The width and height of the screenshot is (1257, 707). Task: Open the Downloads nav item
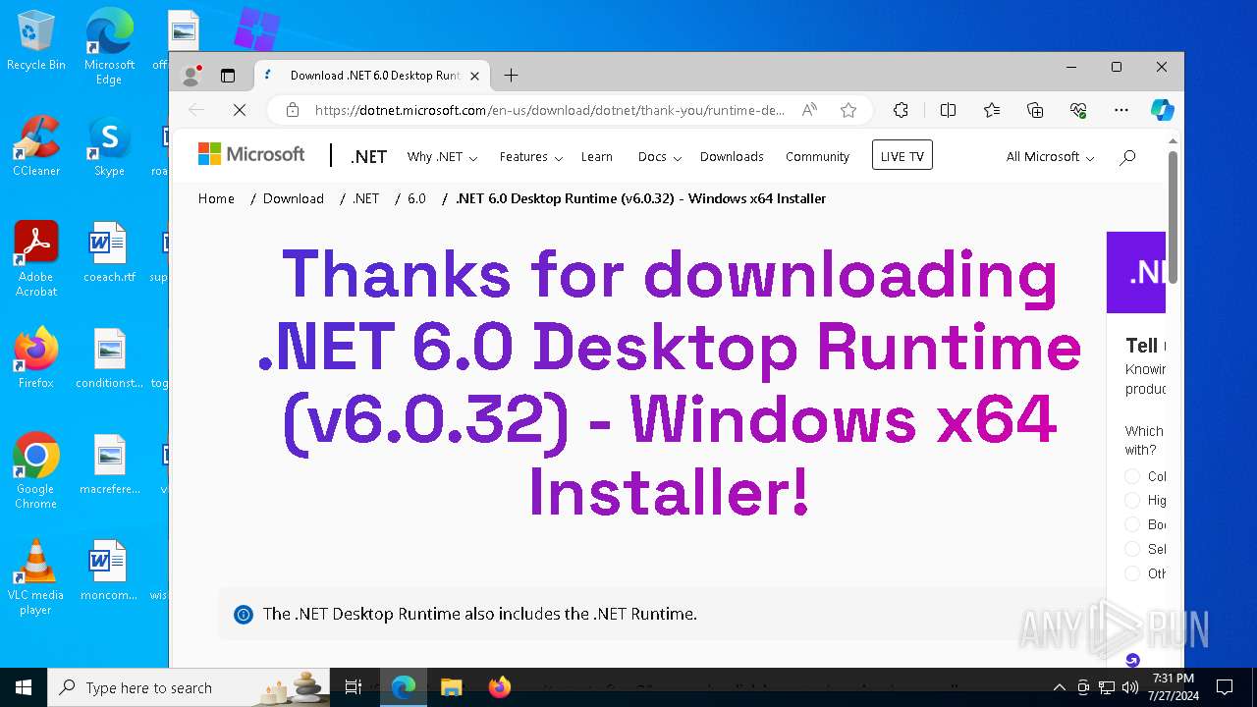point(732,157)
